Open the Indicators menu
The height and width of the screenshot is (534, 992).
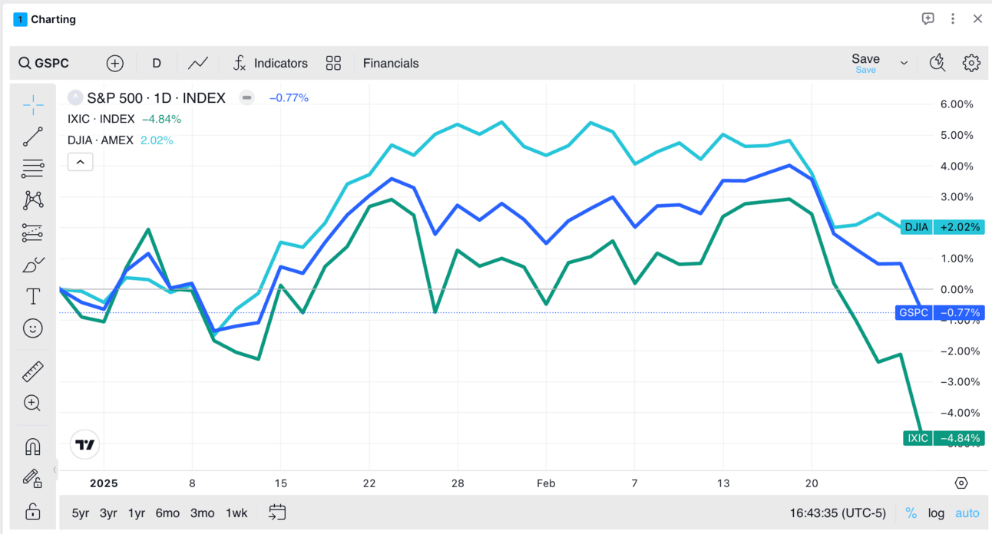click(x=270, y=64)
